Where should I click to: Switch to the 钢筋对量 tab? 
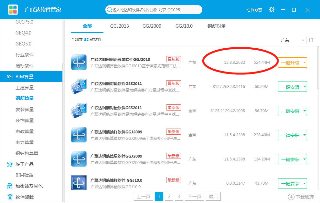pyautogui.click(x=217, y=26)
